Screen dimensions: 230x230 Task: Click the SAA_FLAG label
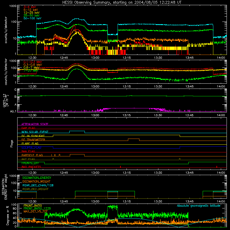tap(28, 151)
